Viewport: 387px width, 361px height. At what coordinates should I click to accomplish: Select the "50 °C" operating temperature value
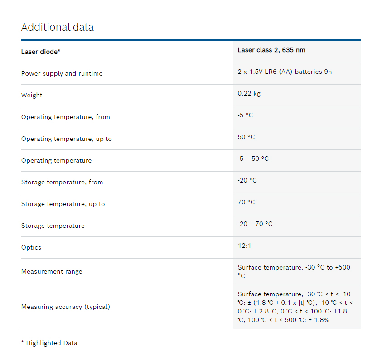point(246,137)
